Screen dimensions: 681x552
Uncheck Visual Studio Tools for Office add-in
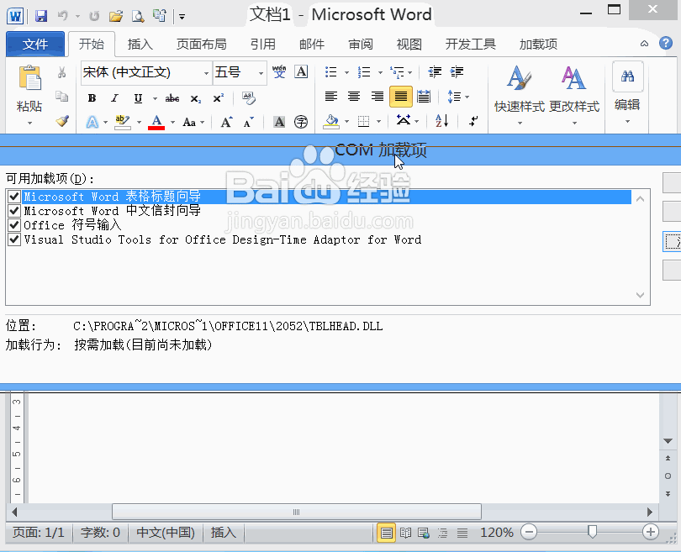point(14,239)
